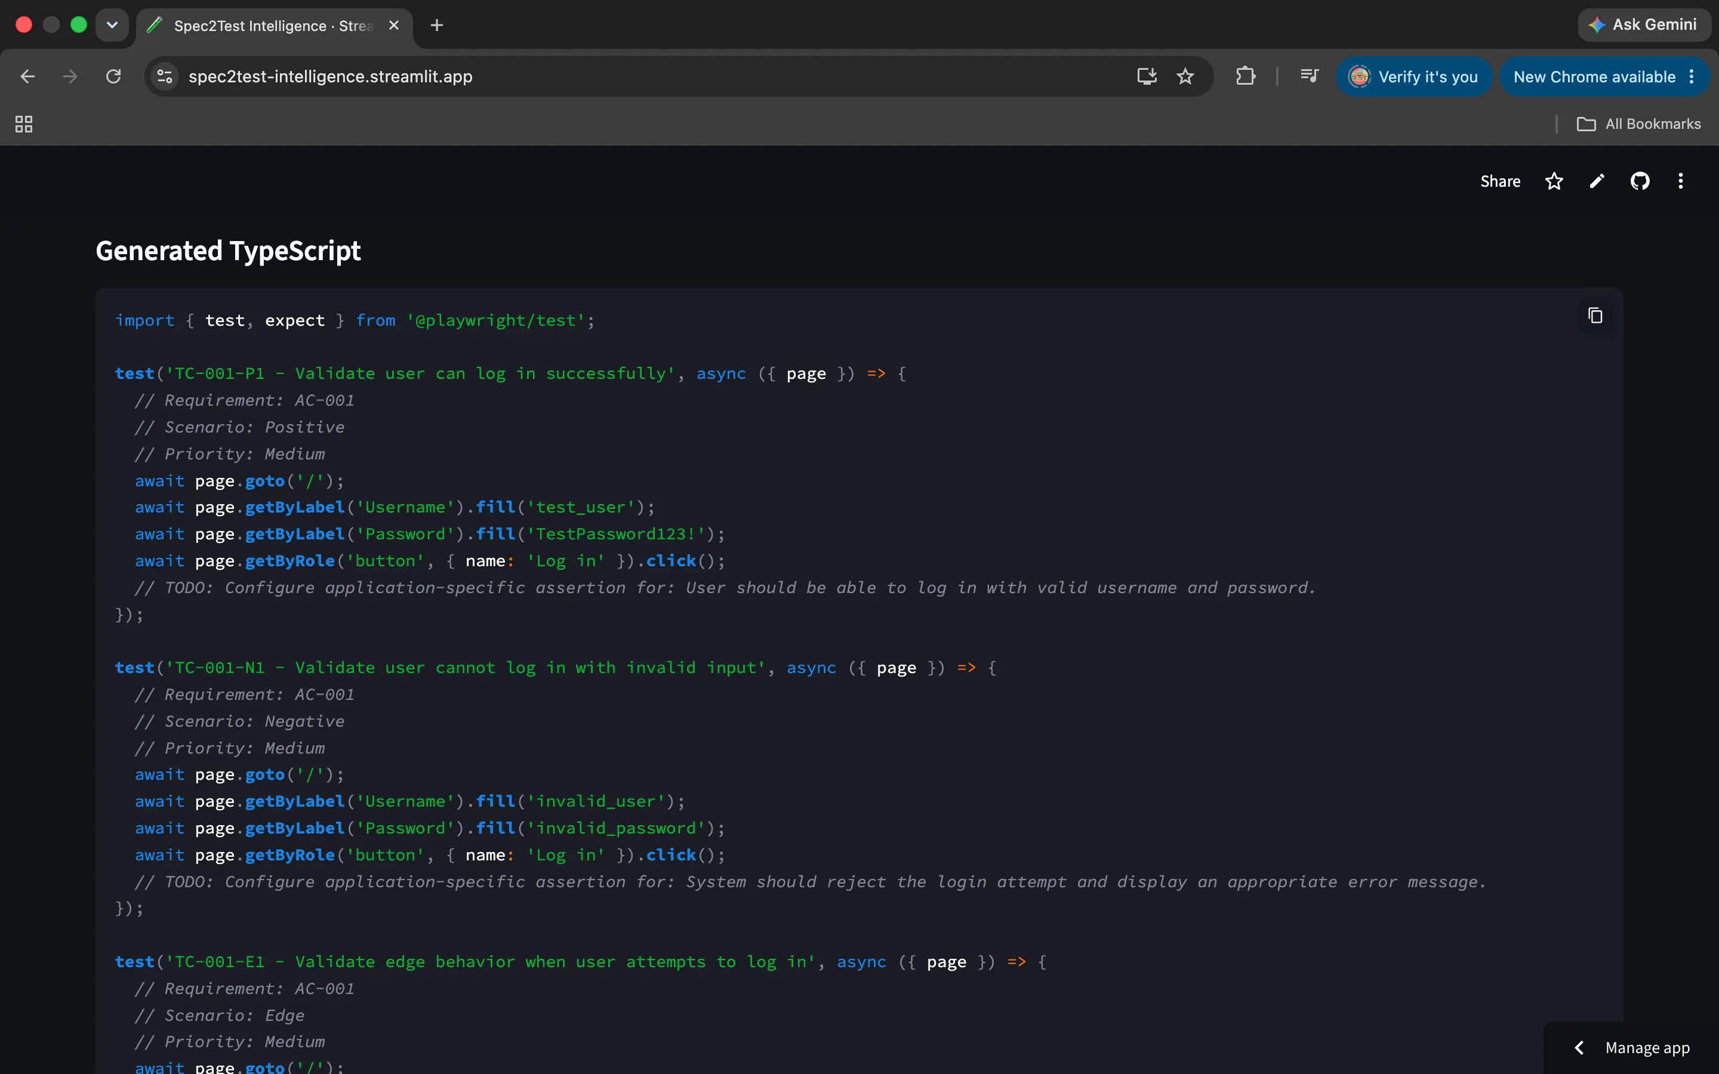Reload the page
This screenshot has width=1719, height=1074.
[x=113, y=77]
